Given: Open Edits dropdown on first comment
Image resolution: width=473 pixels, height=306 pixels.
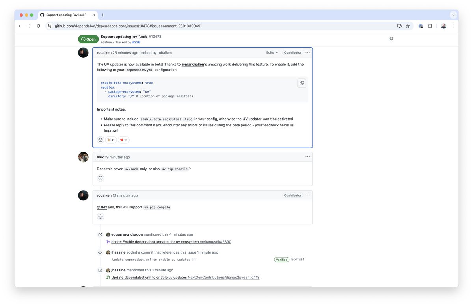Looking at the screenshot, I should click(272, 52).
